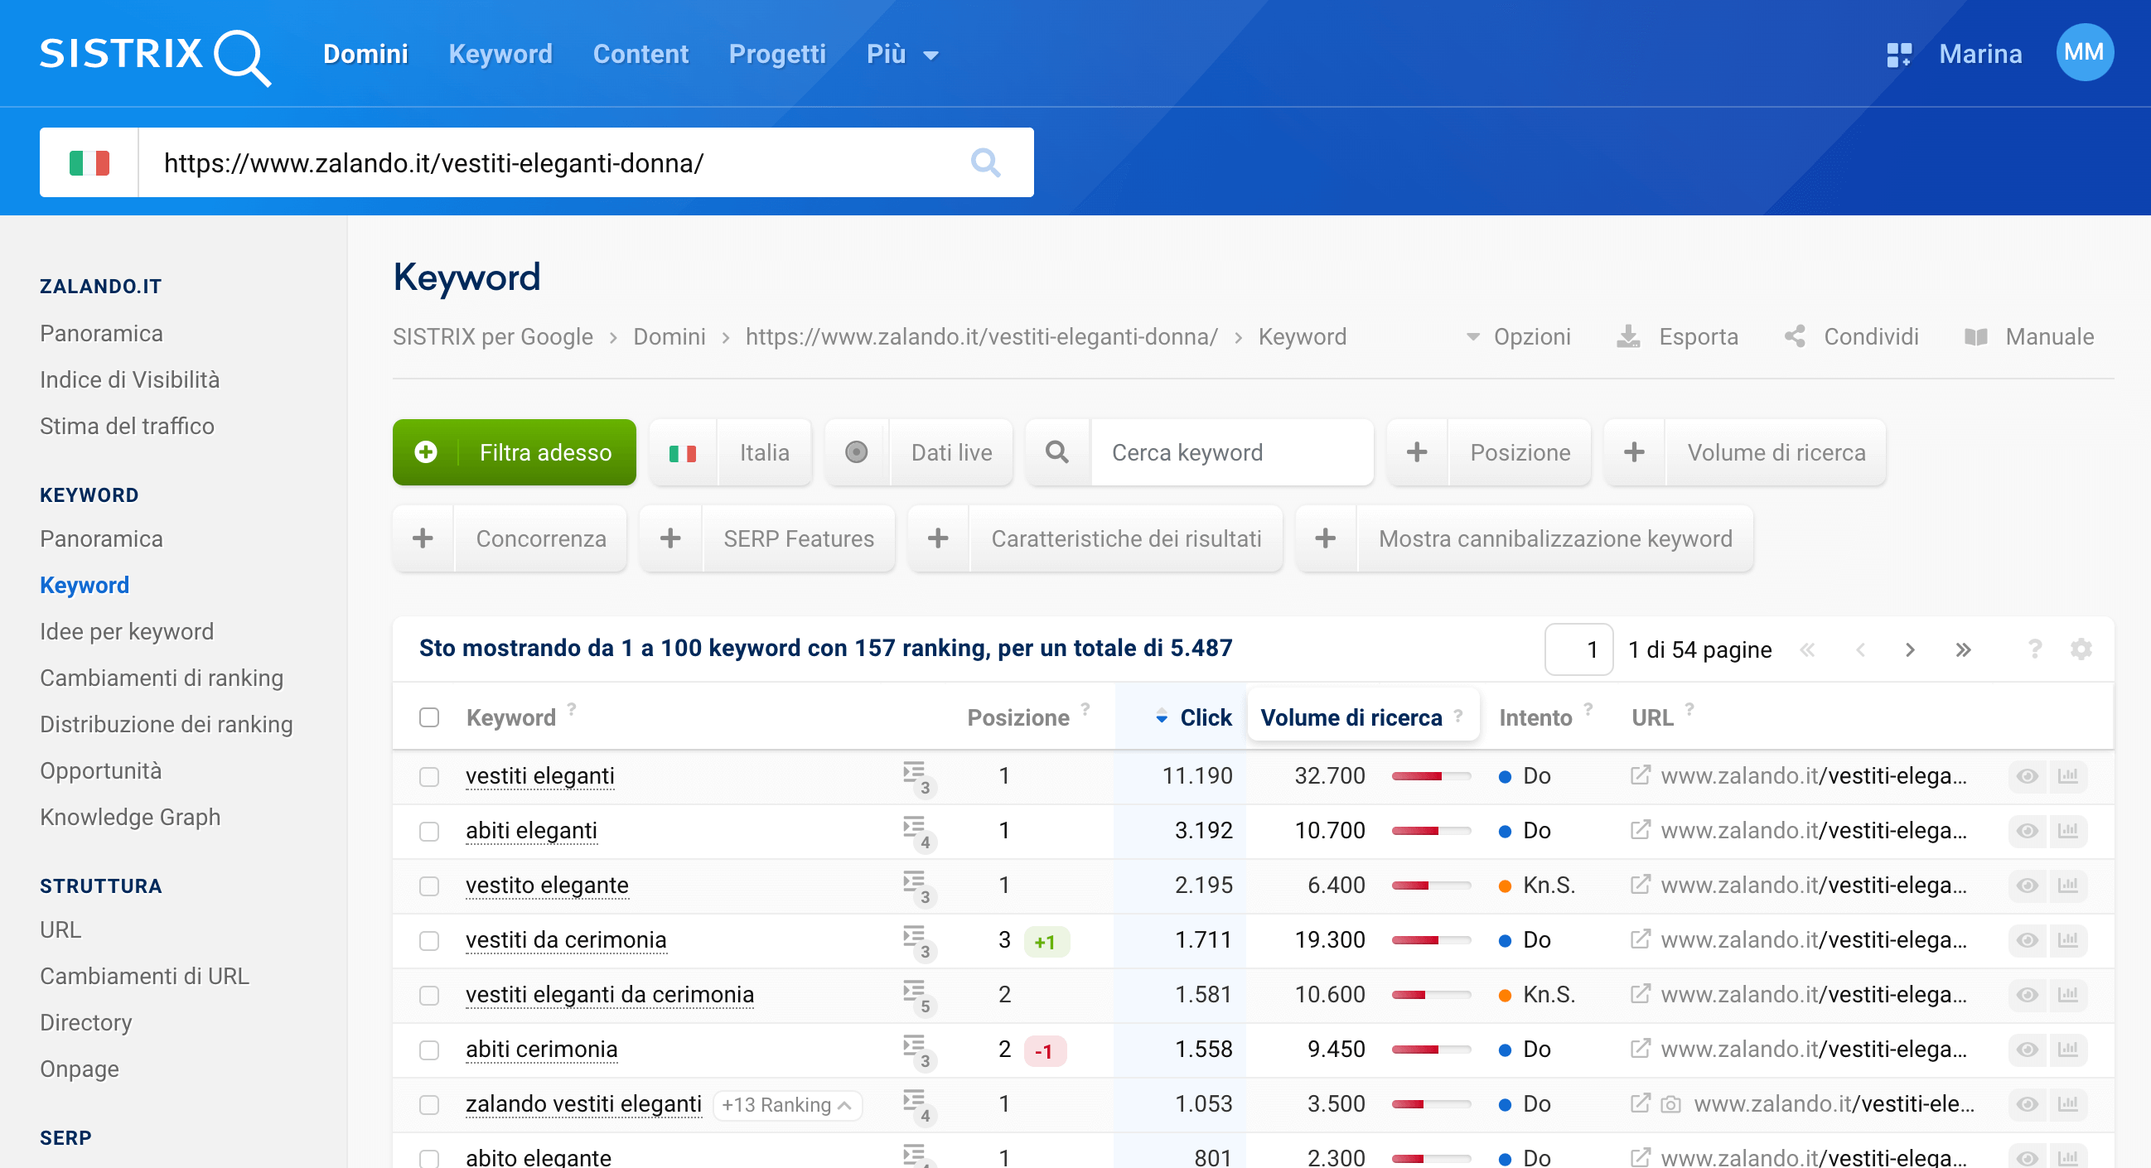Open the vestiti eleganti keyword link
This screenshot has height=1168, width=2151.
(x=540, y=776)
